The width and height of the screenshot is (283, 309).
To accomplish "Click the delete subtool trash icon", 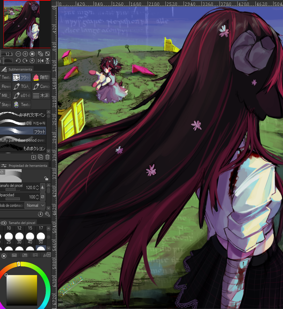I will pyautogui.click(x=47, y=157).
